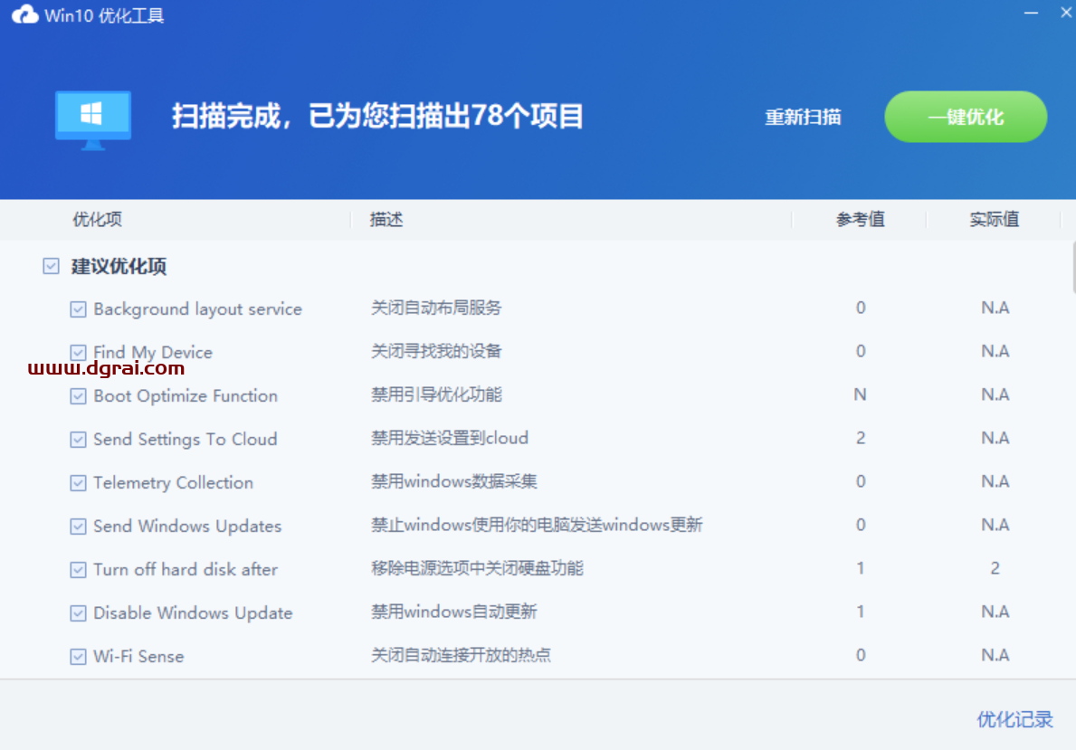Click the cloud logo in the title bar
Viewport: 1076px width, 750px height.
[x=24, y=14]
